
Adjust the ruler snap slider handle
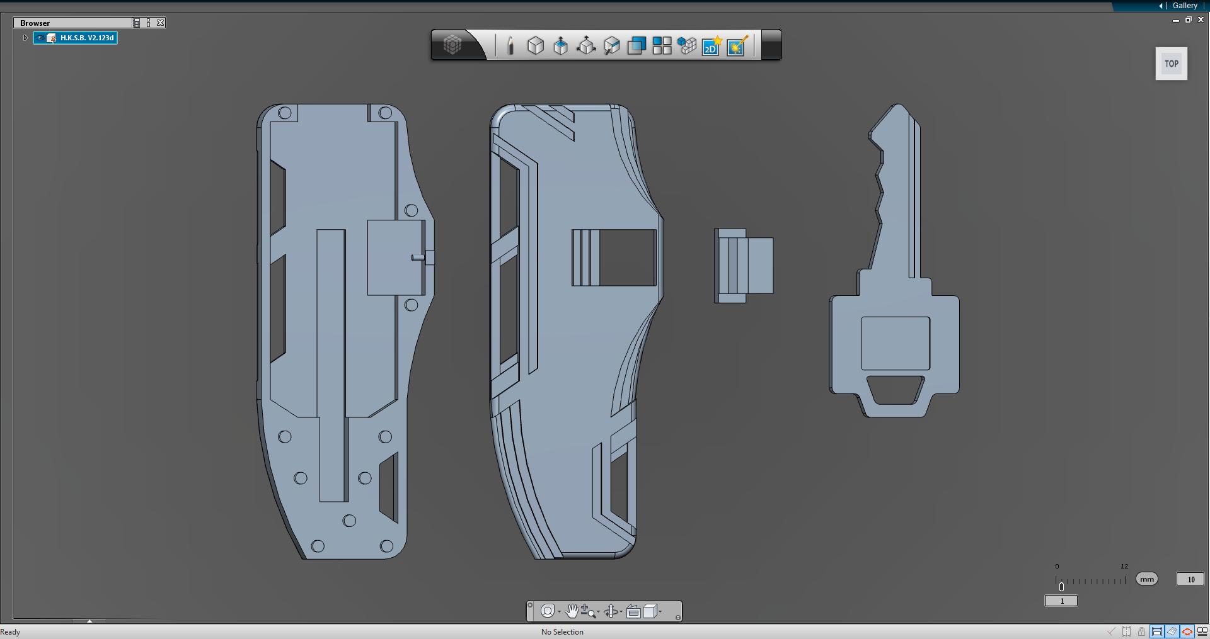click(1061, 587)
